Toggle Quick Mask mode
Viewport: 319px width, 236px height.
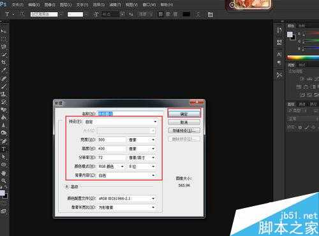point(3,203)
